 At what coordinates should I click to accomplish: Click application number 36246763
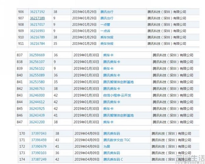click(x=37, y=88)
